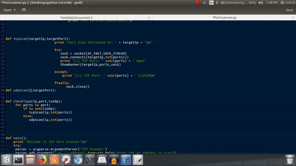
Task: Open the Ubuntu Dash launcher icon
Action: pyautogui.click(x=6, y=160)
